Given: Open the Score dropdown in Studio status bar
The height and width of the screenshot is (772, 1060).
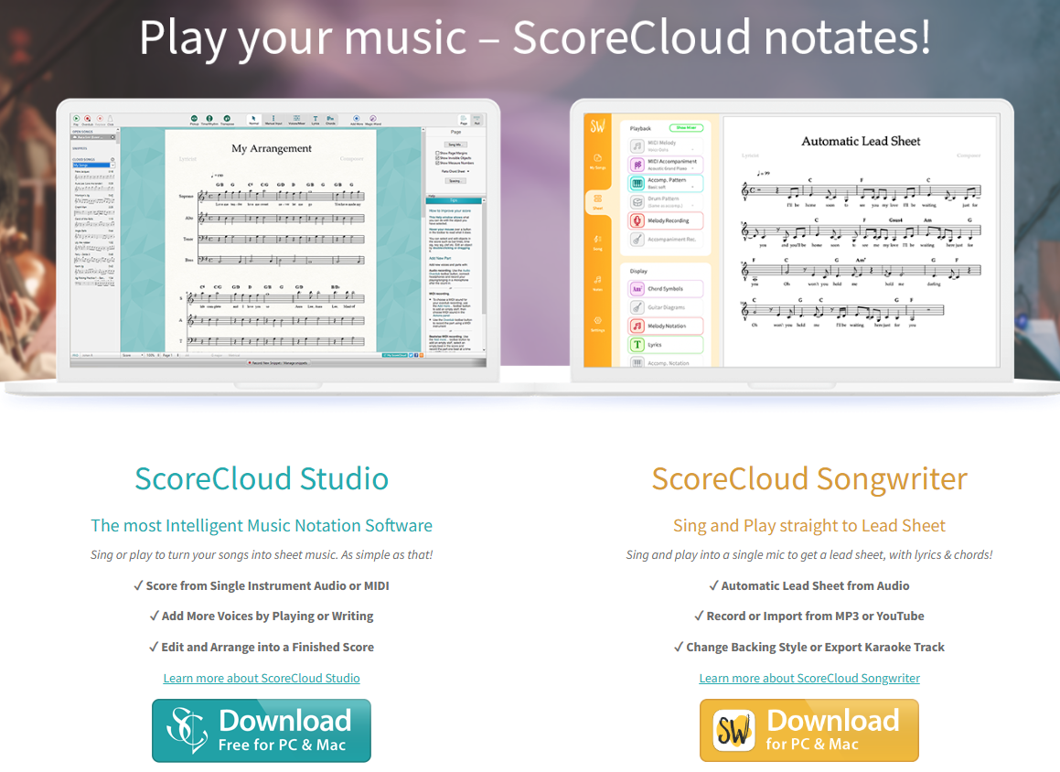Looking at the screenshot, I should tap(133, 355).
